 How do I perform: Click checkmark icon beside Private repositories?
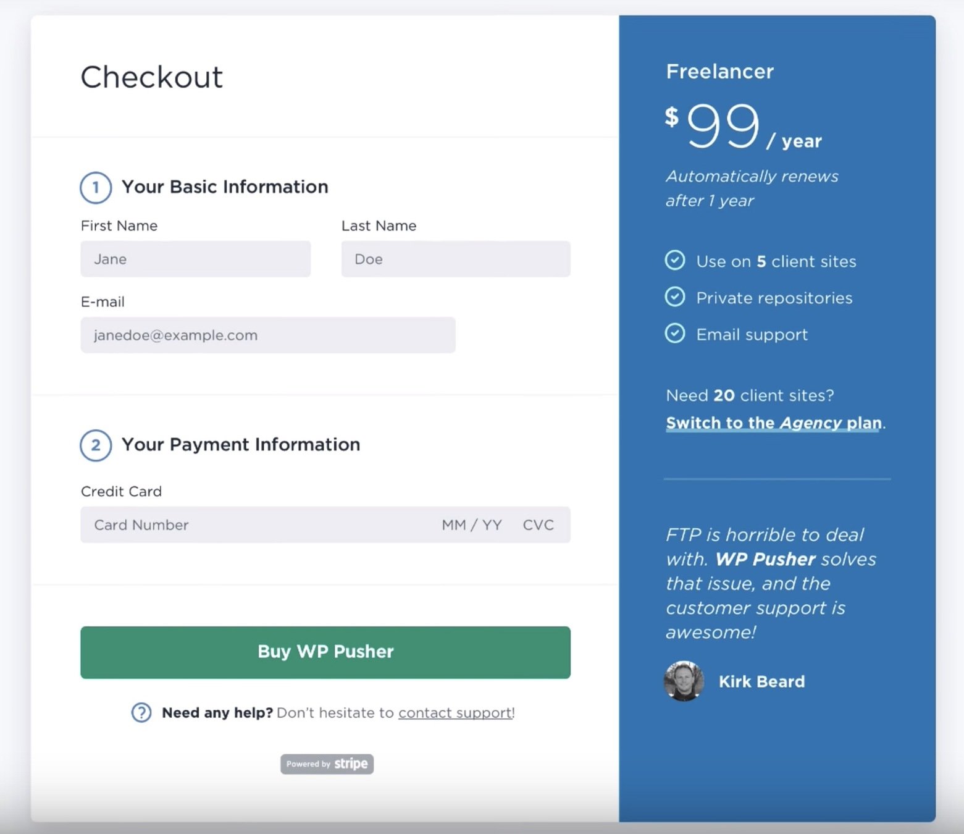(675, 297)
